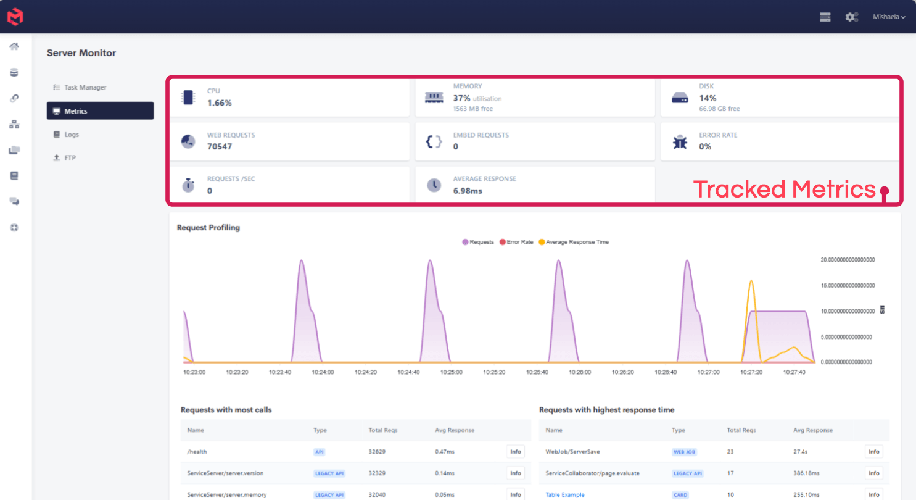Open the chat bubbles sidebar icon

pos(14,201)
